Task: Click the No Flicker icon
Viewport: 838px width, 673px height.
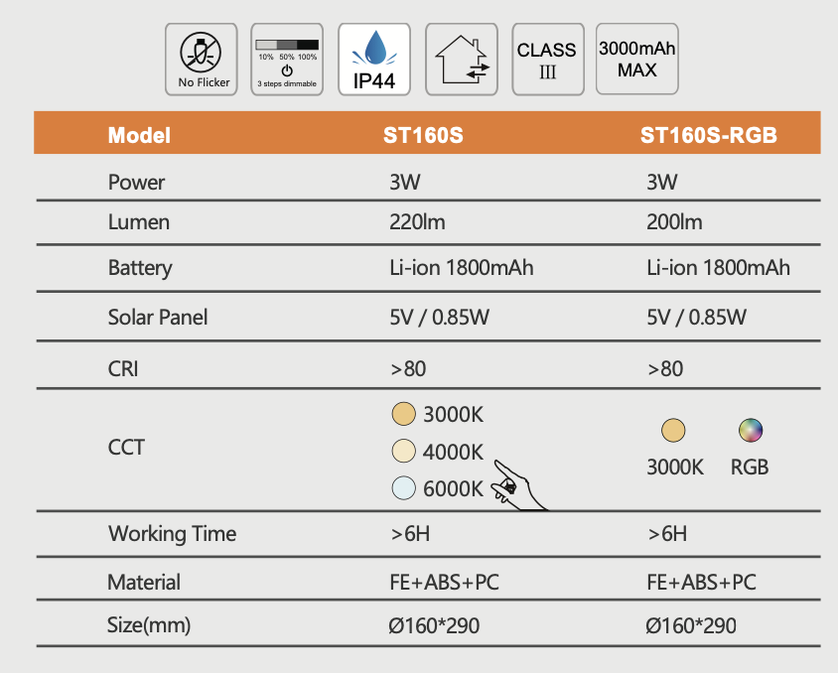Action: coord(202,60)
